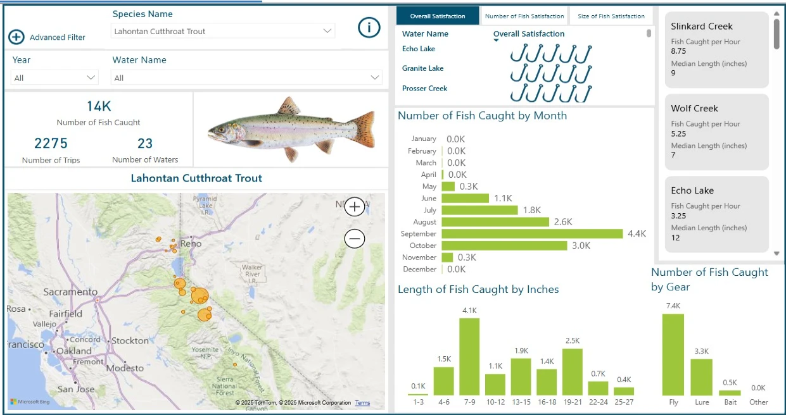Click the sort arrow under Overall Satisfaction
Image resolution: width=786 pixels, height=415 pixels.
[x=496, y=41]
